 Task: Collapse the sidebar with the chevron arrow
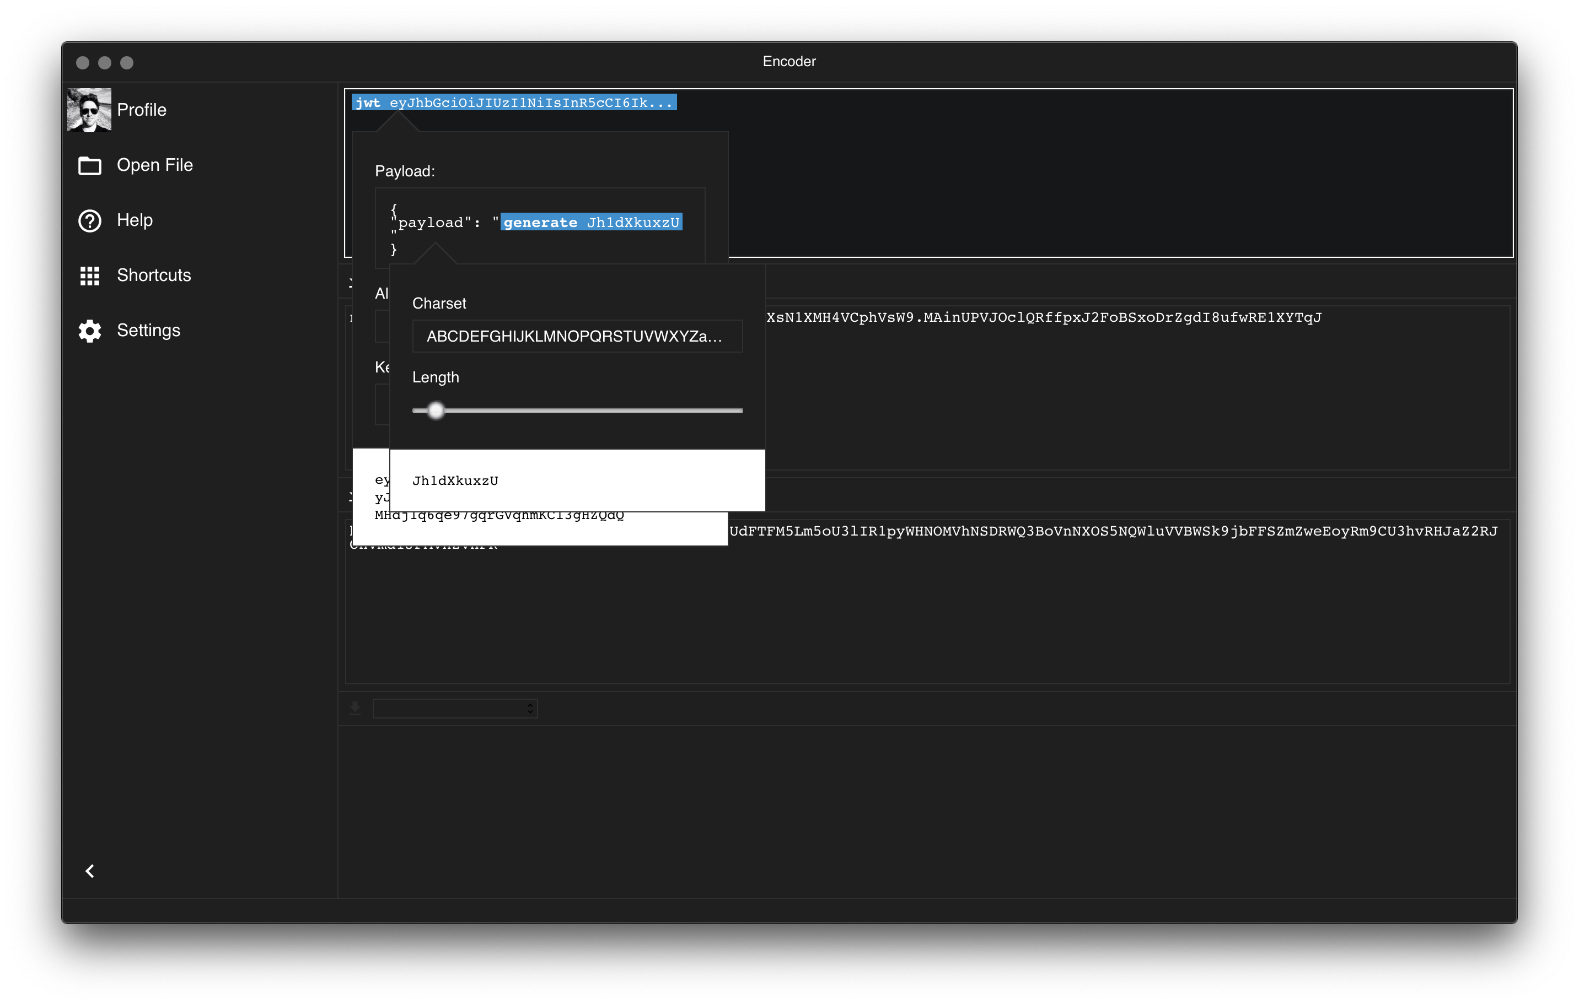pos(89,871)
